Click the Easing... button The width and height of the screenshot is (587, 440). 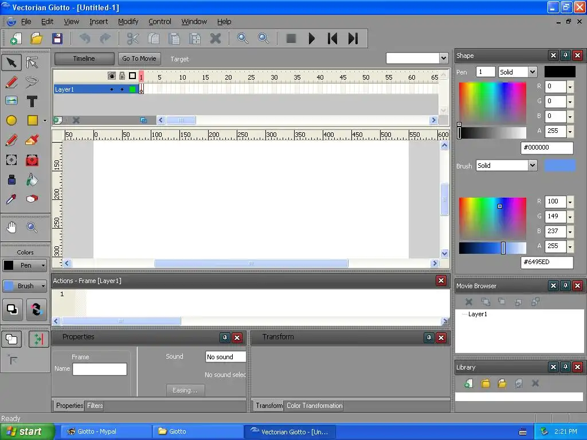(x=185, y=390)
